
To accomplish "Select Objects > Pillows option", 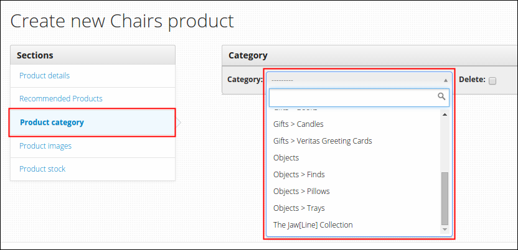I will click(354, 192).
